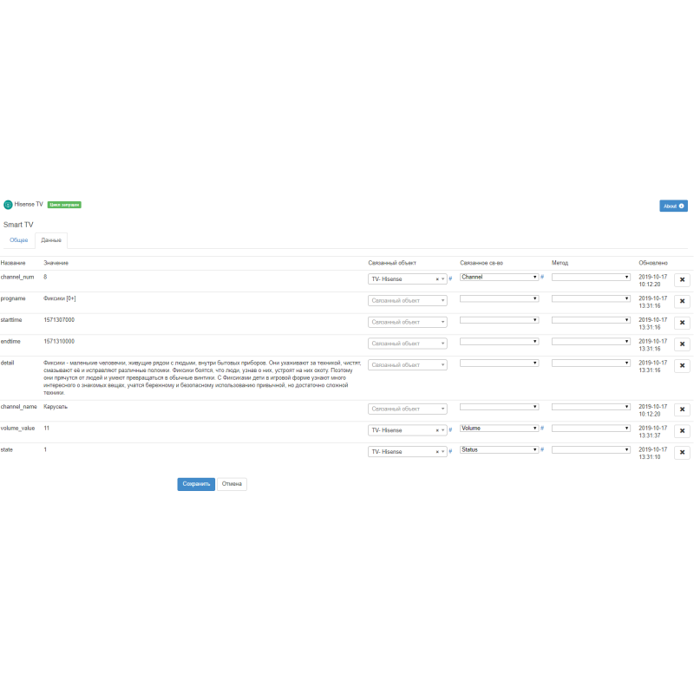The height and width of the screenshot is (694, 694).
Task: Delete the channel_num row with X button
Action: [681, 280]
